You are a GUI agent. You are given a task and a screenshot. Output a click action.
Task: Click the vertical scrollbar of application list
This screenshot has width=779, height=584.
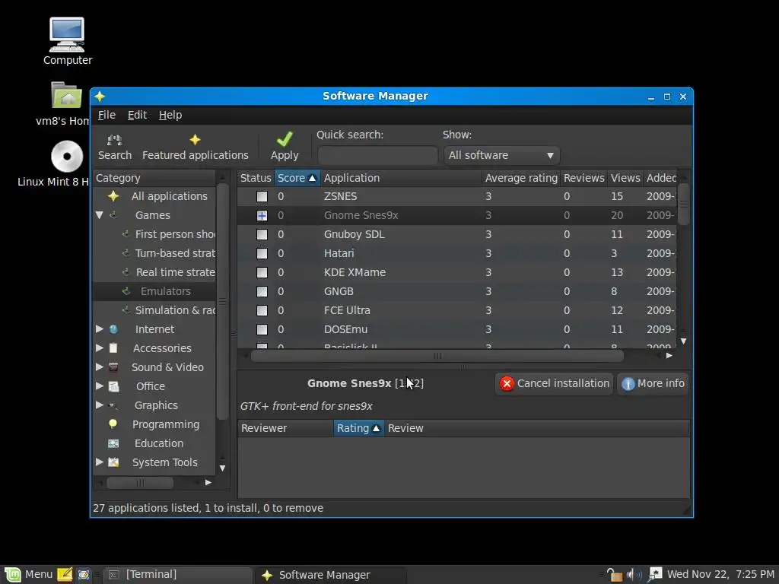click(684, 204)
